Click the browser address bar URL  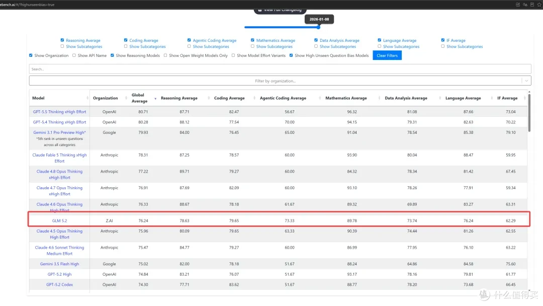[27, 5]
